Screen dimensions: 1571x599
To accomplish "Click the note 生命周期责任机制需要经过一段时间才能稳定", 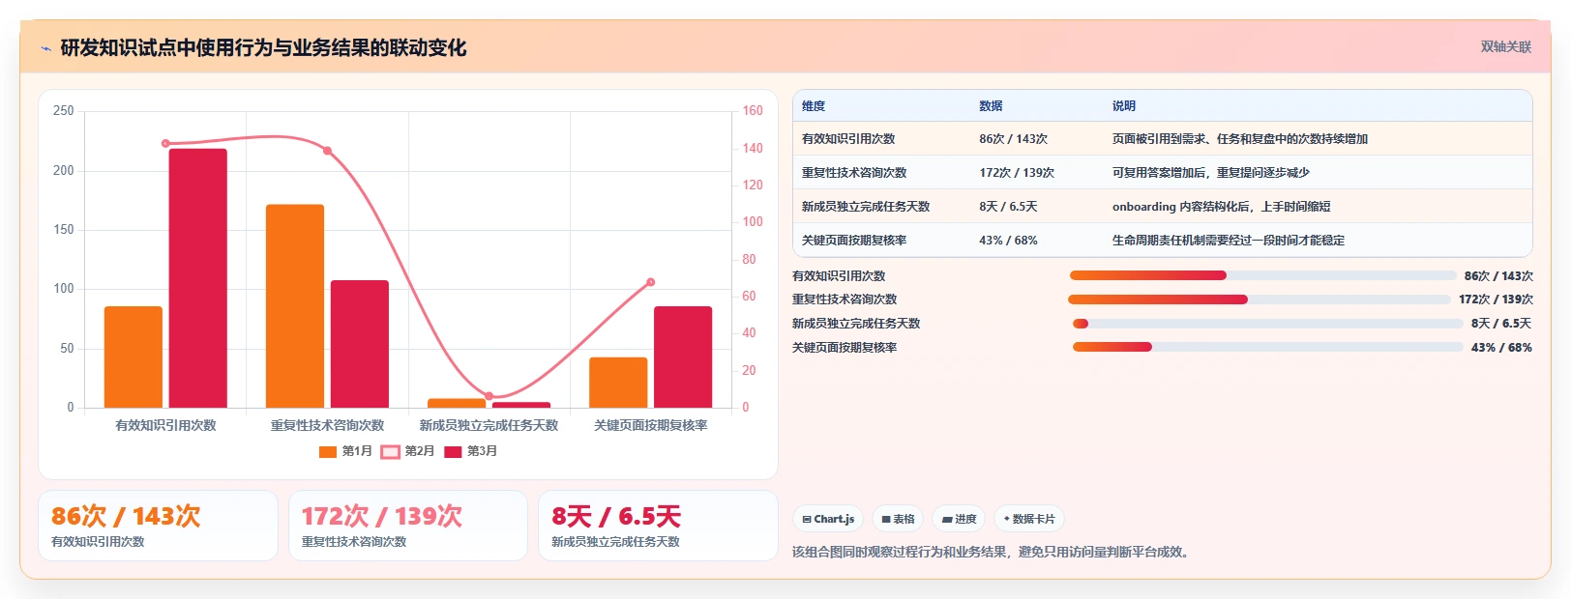I will click(x=1229, y=241).
